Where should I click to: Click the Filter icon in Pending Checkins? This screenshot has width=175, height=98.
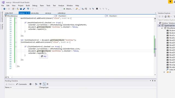click(x=40, y=84)
